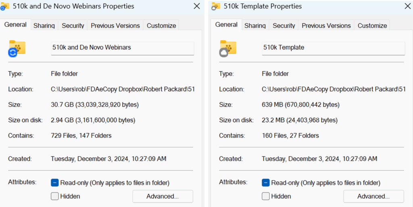Select Customize tab in 510k Template Properties
This screenshot has height=207, width=413.
[372, 25]
